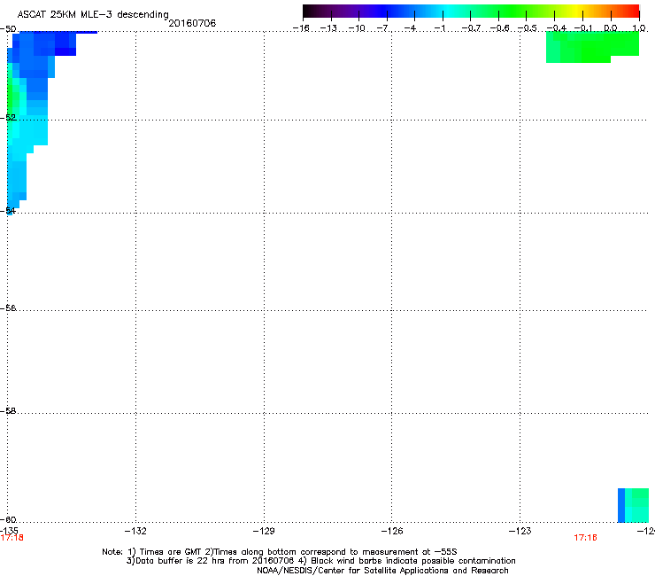This screenshot has width=655, height=576.
Task: Click the NOAA/NESDIS credit line
Action: click(382, 571)
